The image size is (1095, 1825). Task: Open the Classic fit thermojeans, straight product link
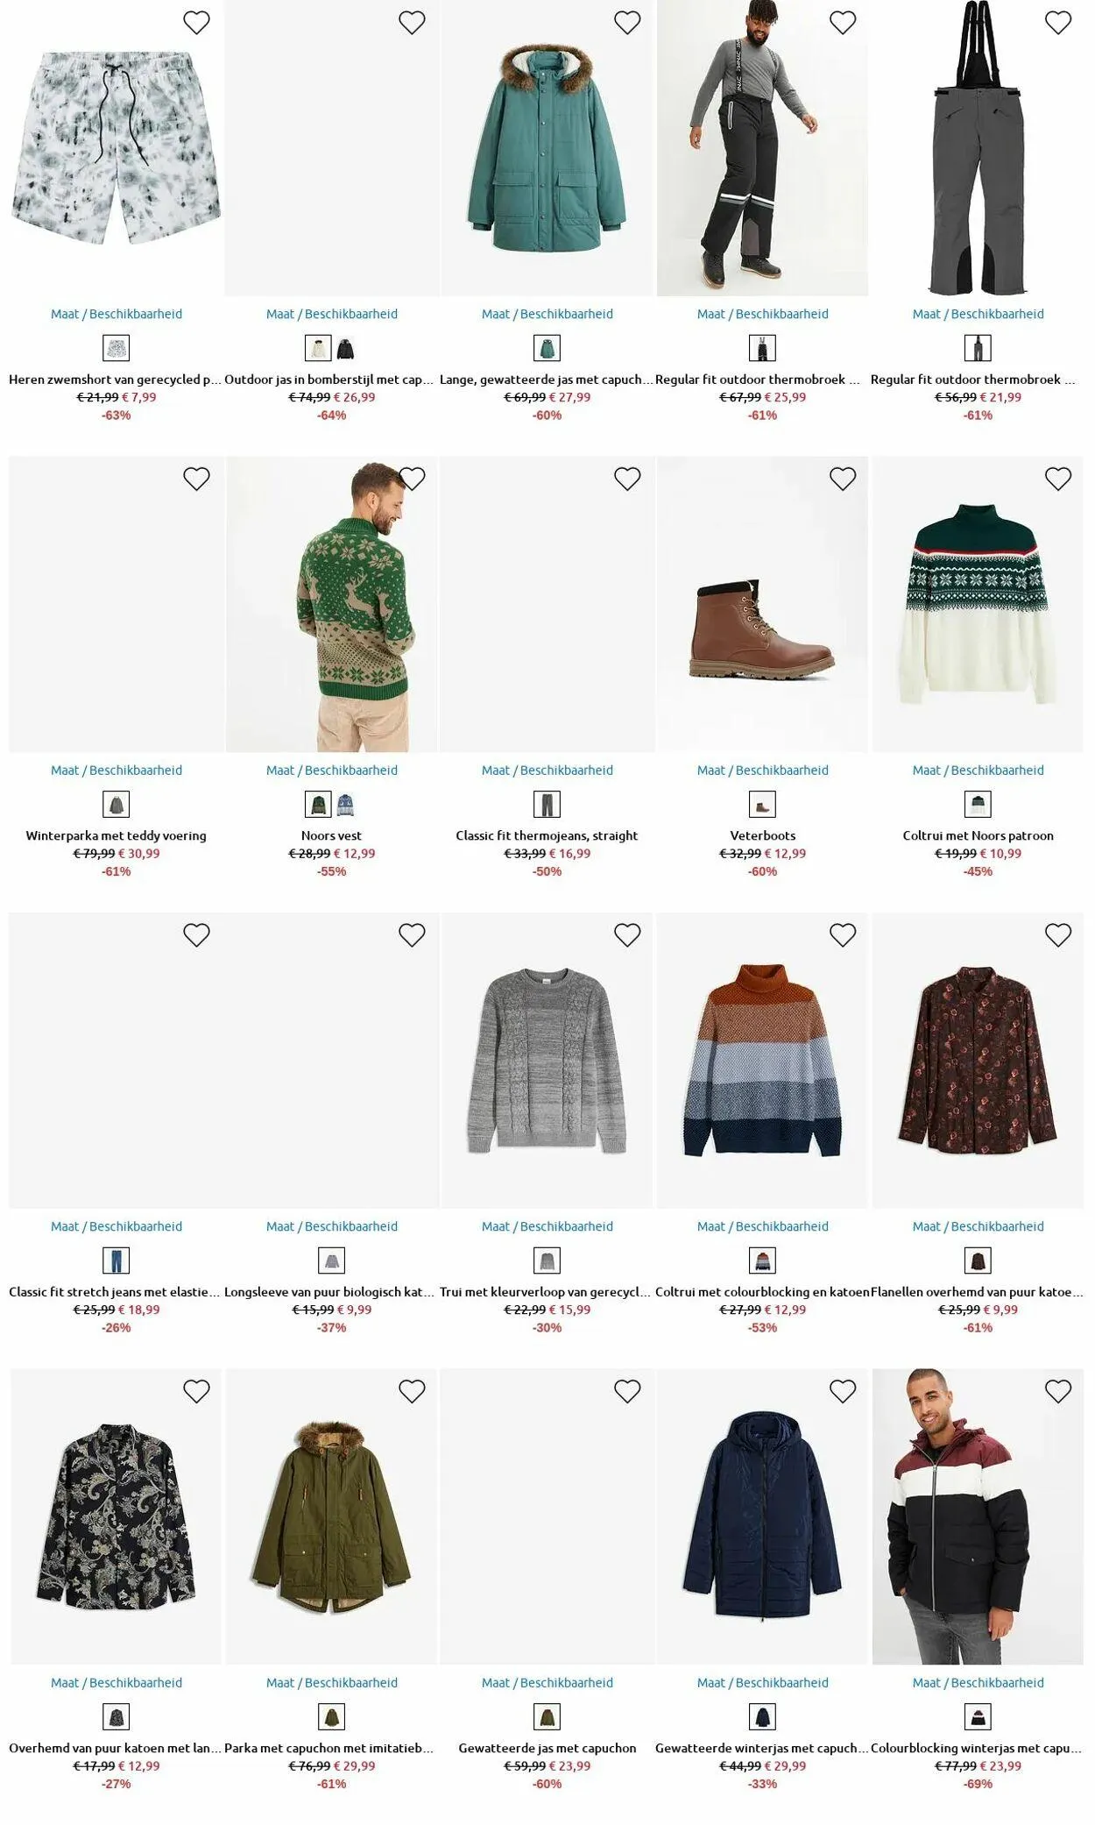coord(547,835)
